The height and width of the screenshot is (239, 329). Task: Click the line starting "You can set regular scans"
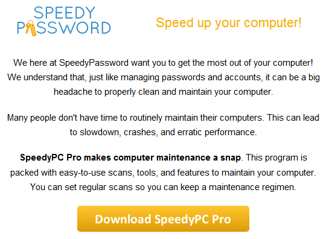point(163,187)
